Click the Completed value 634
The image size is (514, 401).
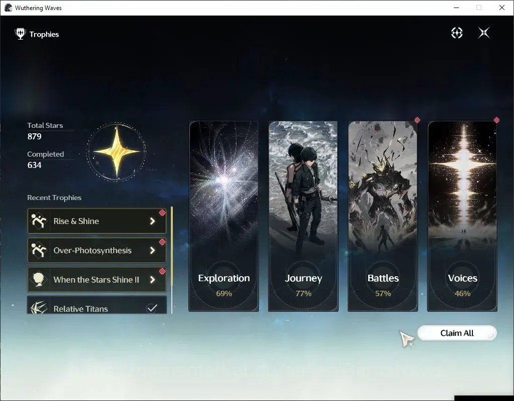pyautogui.click(x=35, y=165)
